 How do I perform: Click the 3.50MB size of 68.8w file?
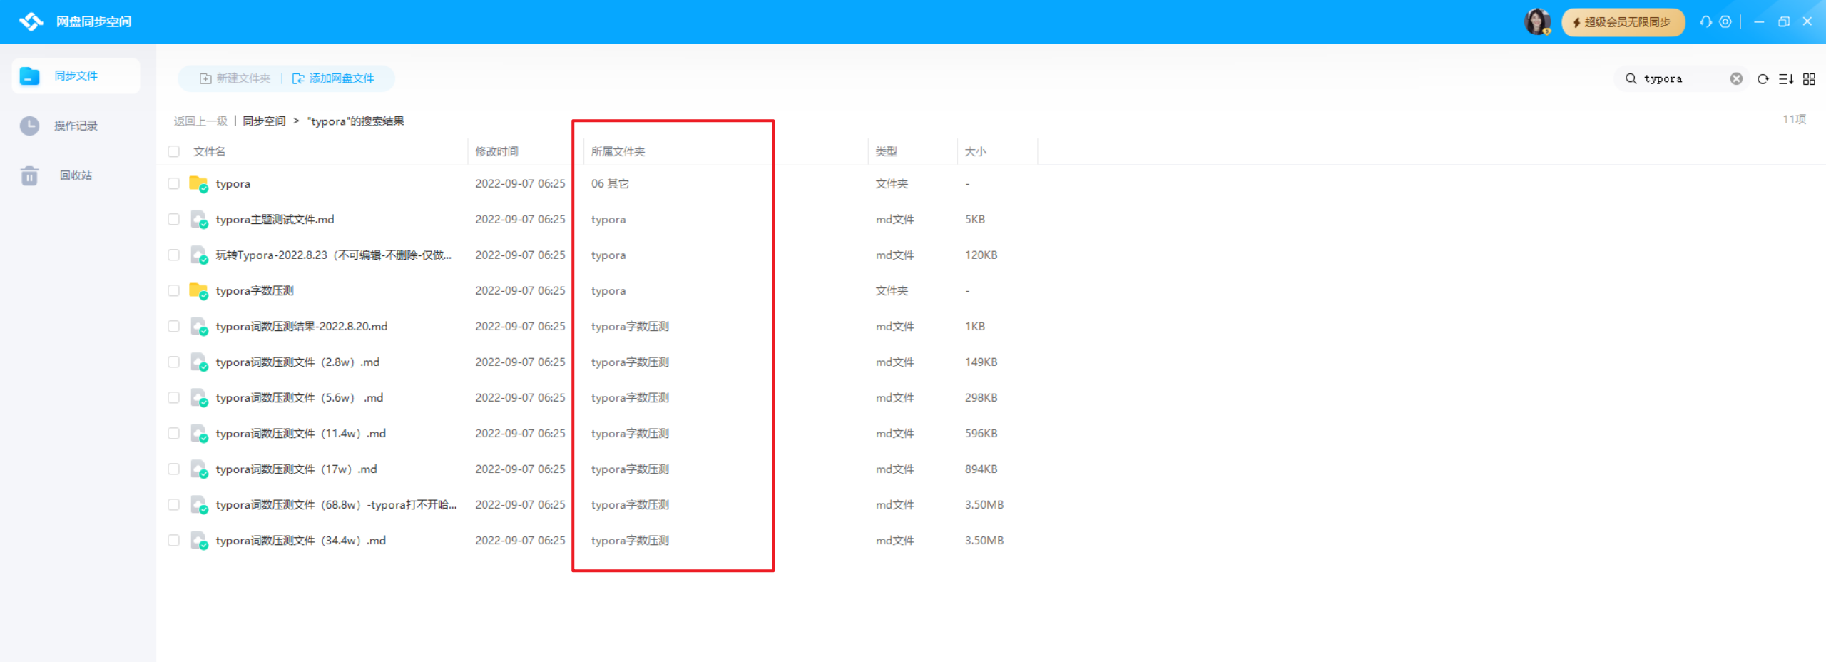[x=984, y=504]
